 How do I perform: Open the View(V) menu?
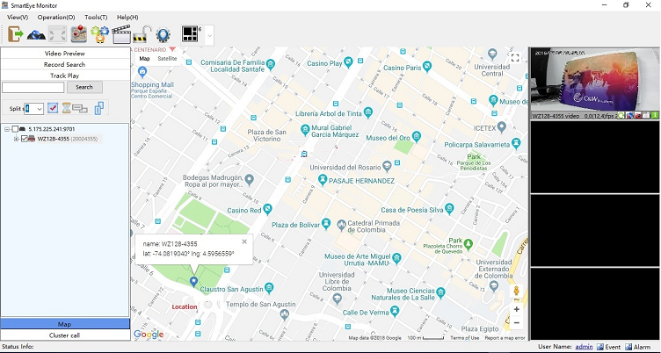point(18,18)
